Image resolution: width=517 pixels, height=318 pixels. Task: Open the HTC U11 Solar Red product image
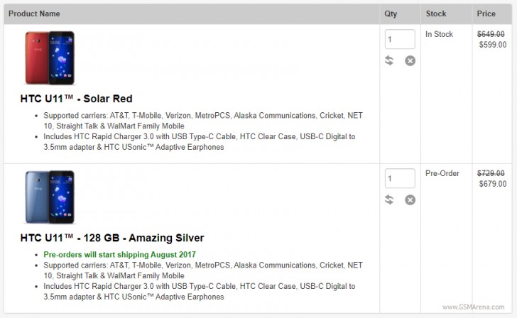tap(50, 58)
